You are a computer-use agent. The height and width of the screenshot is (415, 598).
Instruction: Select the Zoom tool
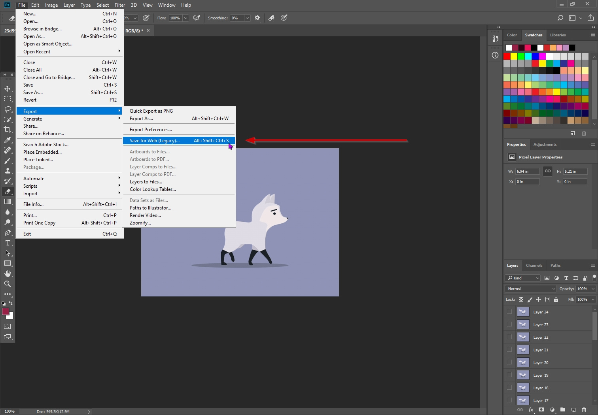tap(8, 284)
